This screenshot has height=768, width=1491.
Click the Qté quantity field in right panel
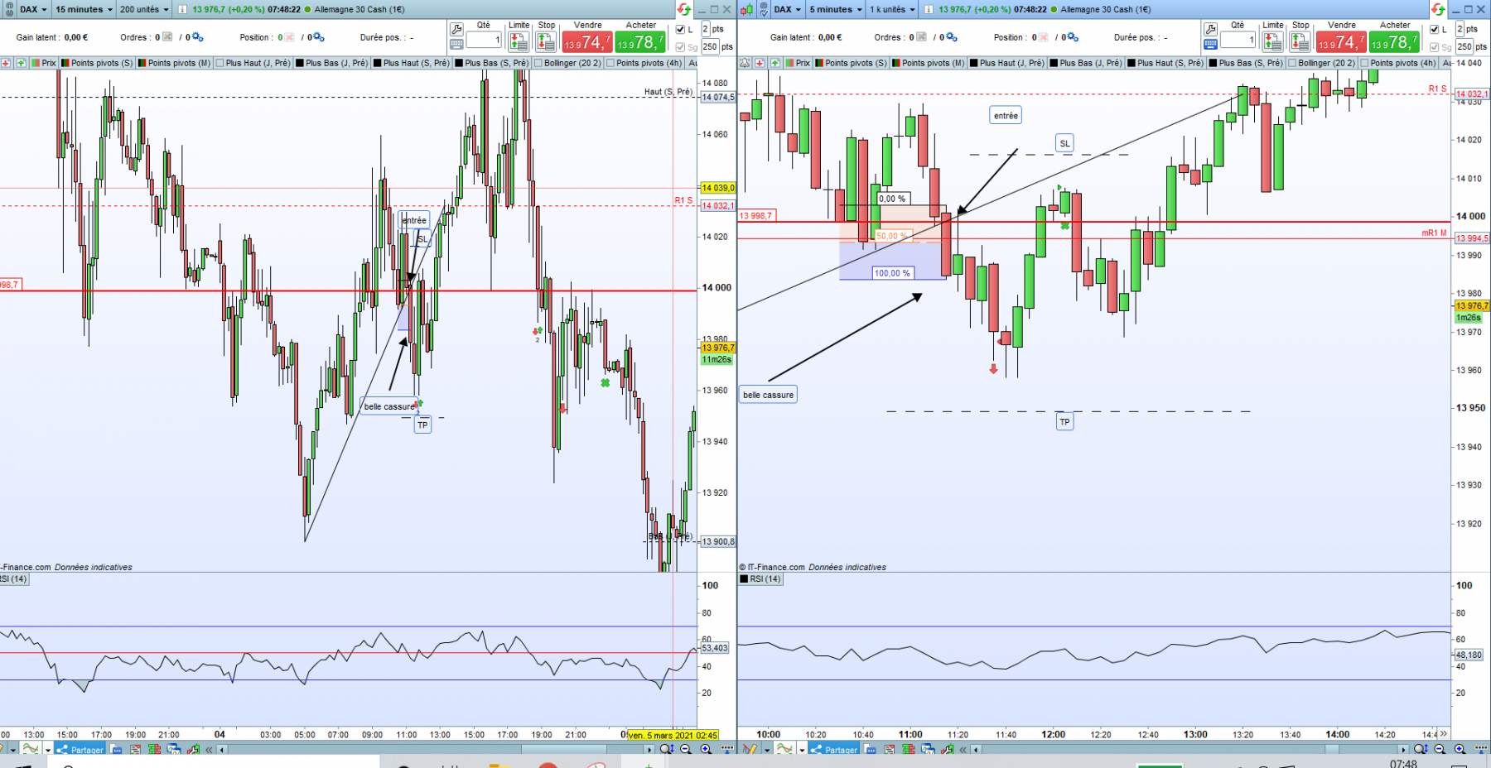(1238, 40)
